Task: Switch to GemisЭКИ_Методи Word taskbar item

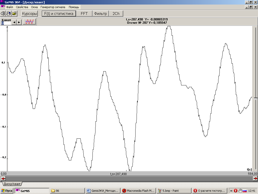Action: 103,191
